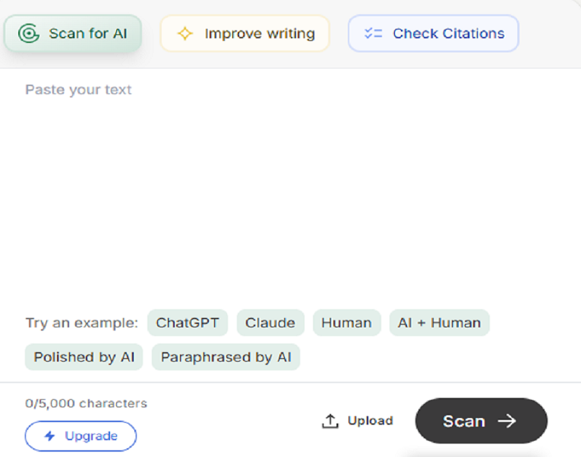Image resolution: width=581 pixels, height=457 pixels.
Task: Open the Improve writing tab
Action: coord(245,34)
